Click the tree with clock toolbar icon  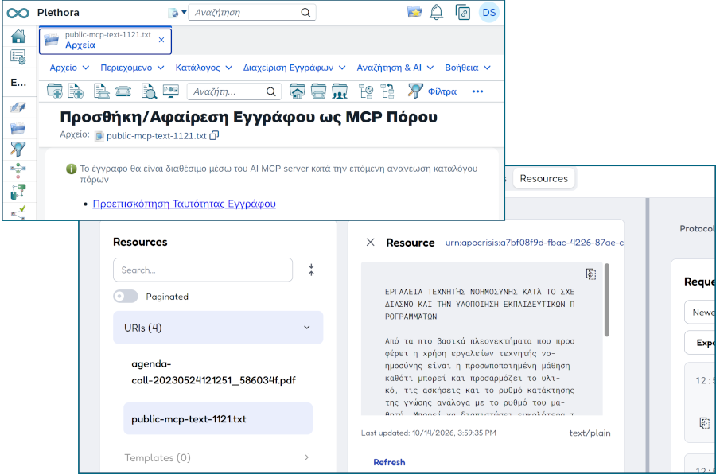click(x=366, y=91)
